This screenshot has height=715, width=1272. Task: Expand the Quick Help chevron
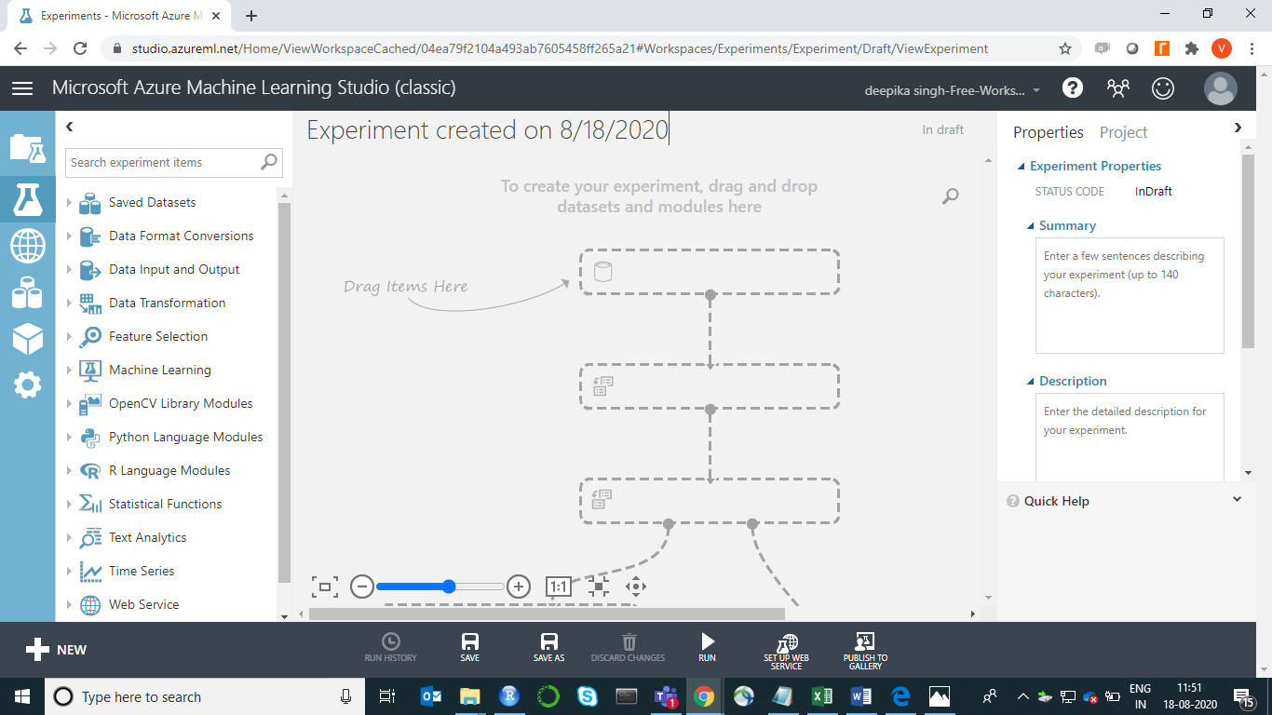point(1238,500)
